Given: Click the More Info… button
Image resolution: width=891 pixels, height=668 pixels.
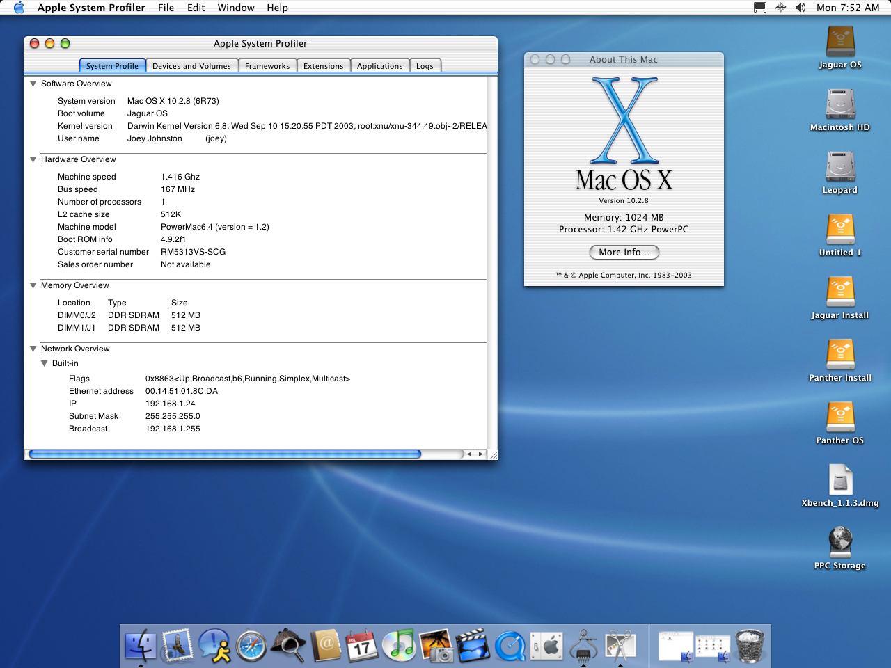Looking at the screenshot, I should pyautogui.click(x=624, y=252).
